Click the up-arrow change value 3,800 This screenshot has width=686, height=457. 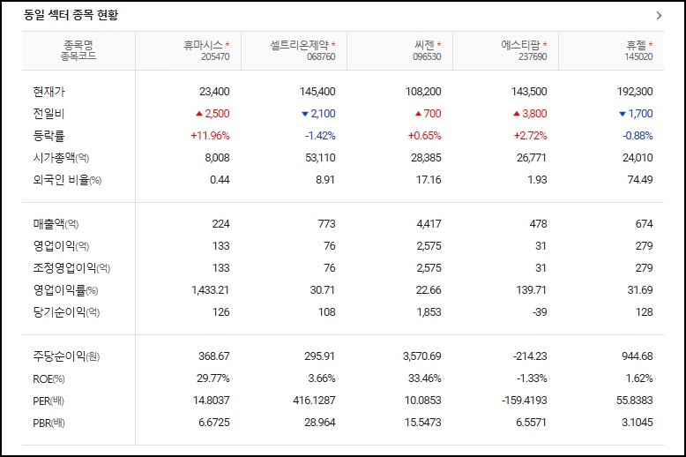530,114
